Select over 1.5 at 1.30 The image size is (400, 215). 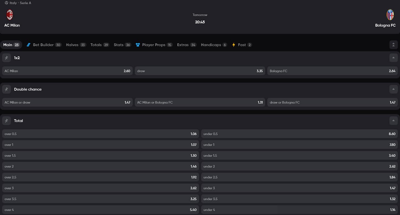point(100,156)
